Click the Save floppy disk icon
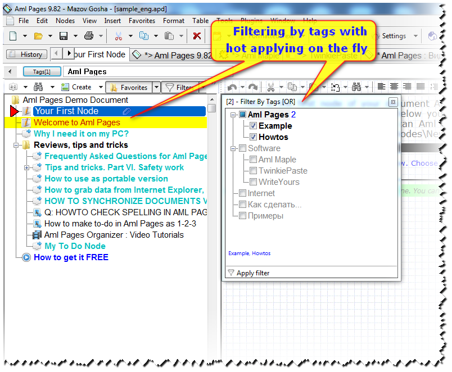Viewport: 452px width, 372px height. [x=63, y=36]
